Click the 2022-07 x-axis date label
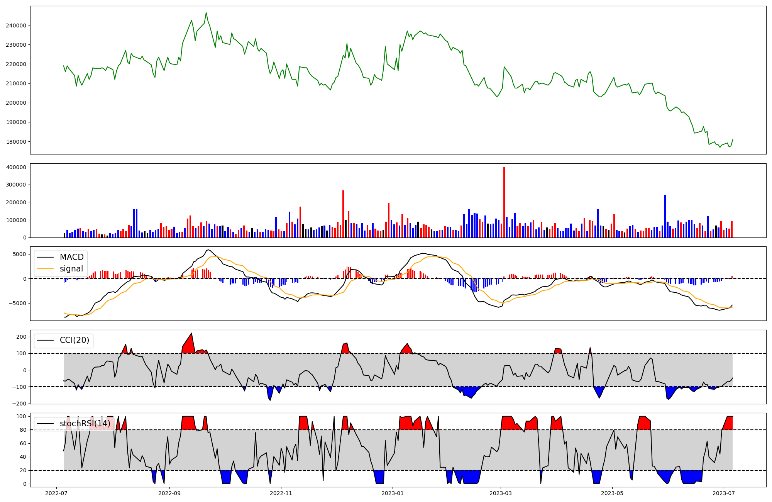Viewport: 772px width, 502px height. pos(57,493)
